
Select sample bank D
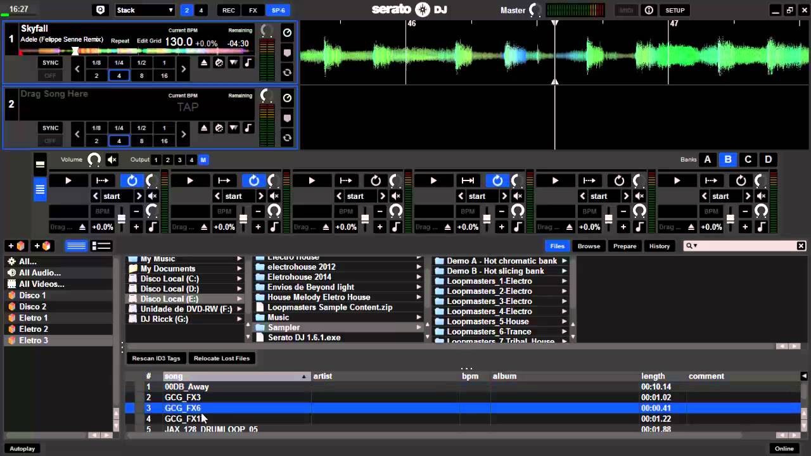click(769, 160)
